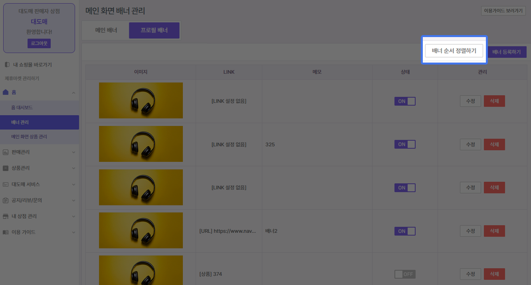Click the 배너 등록하기 button
Image resolution: width=531 pixels, height=285 pixels.
point(506,52)
